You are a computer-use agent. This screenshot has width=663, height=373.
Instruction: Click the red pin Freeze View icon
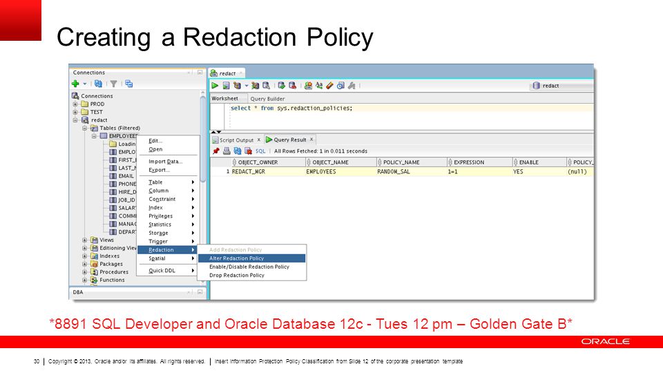tap(216, 151)
